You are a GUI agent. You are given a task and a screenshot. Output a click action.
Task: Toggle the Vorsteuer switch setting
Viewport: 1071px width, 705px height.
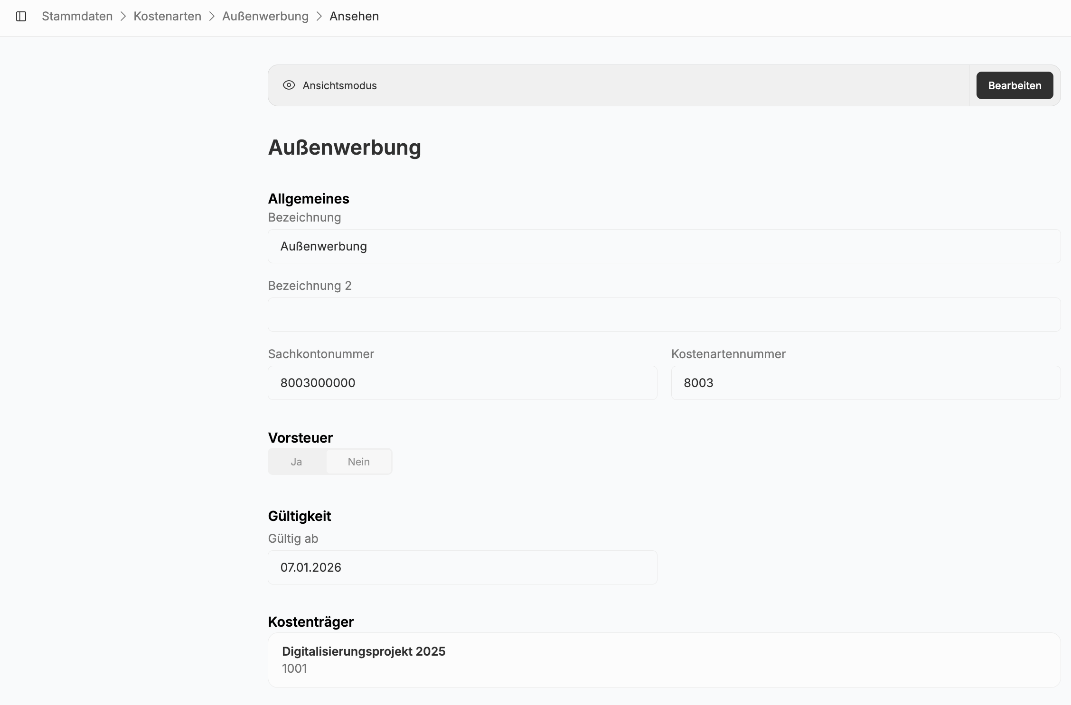click(329, 461)
